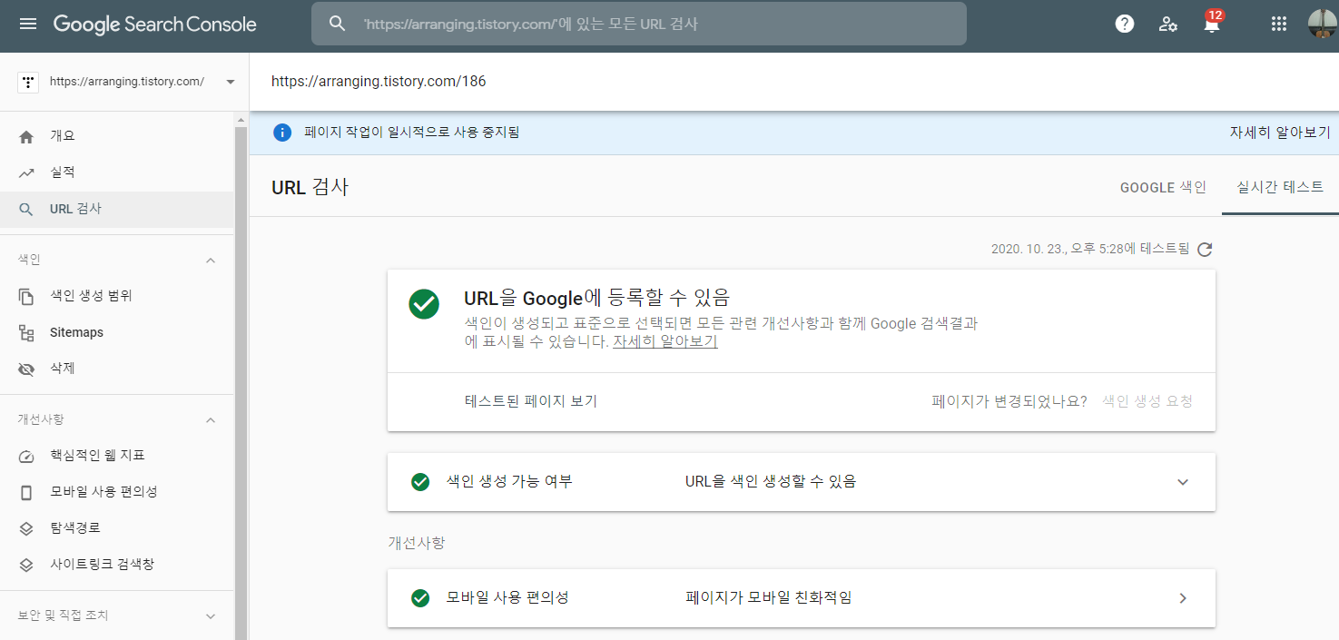
Task: Open the main hamburger menu
Action: click(28, 25)
